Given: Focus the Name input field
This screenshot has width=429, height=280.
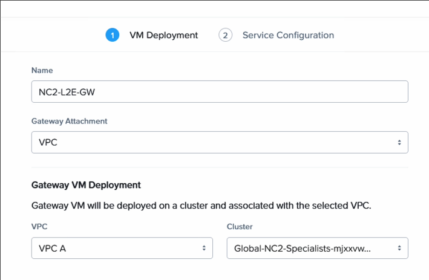Looking at the screenshot, I should tap(220, 91).
